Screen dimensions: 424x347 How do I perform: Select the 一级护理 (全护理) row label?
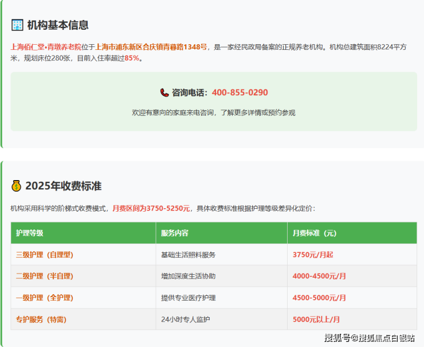click(44, 298)
